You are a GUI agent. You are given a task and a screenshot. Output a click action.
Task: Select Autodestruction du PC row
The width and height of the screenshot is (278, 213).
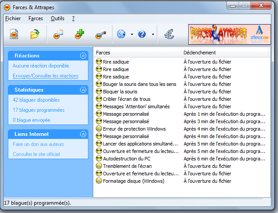coord(181,159)
